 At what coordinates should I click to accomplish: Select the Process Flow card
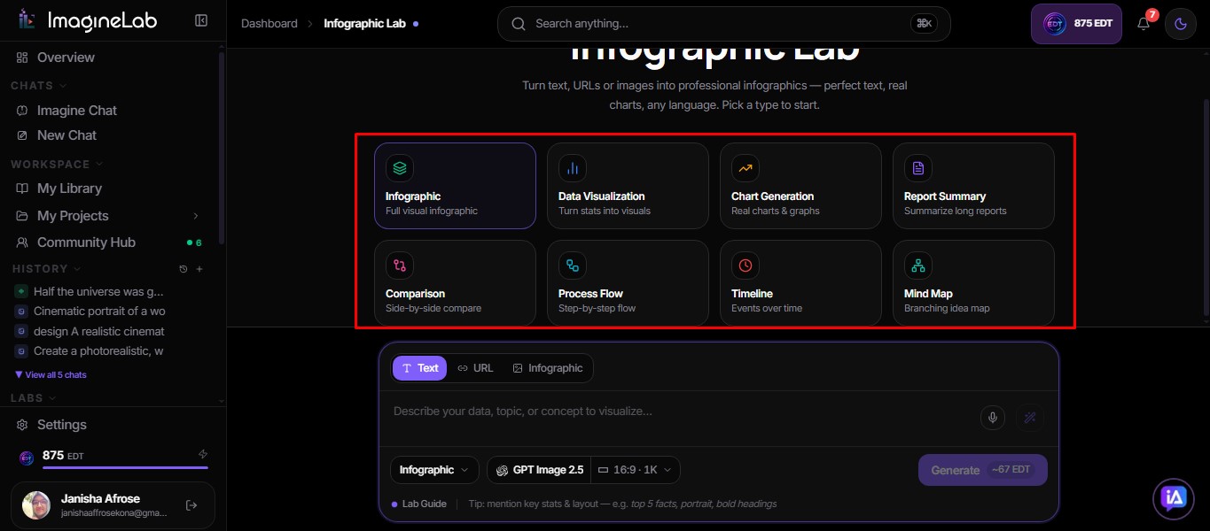point(628,283)
